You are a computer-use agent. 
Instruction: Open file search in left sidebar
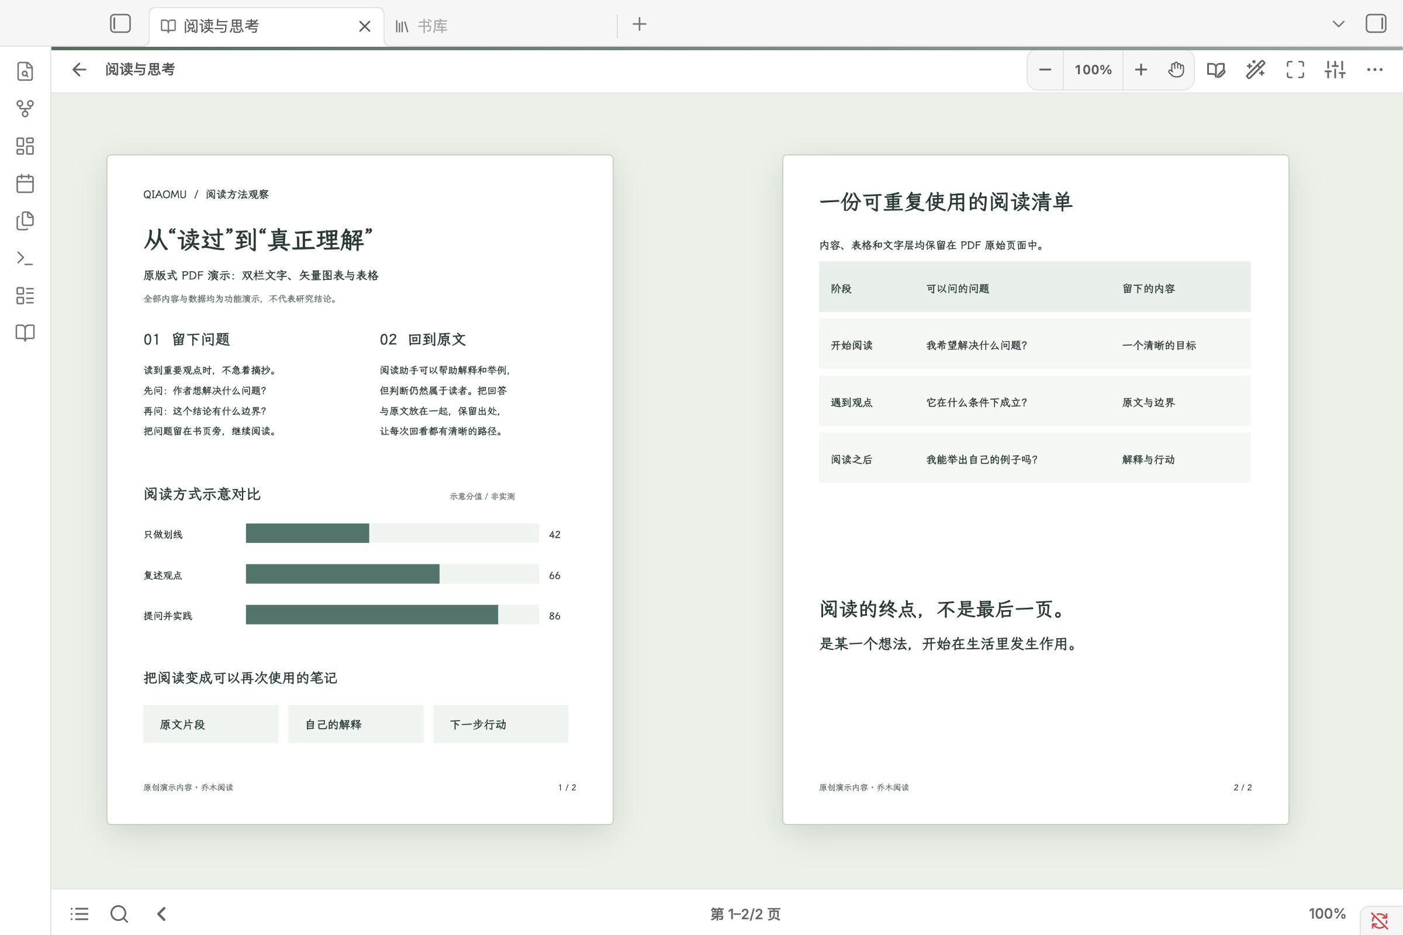pyautogui.click(x=25, y=71)
